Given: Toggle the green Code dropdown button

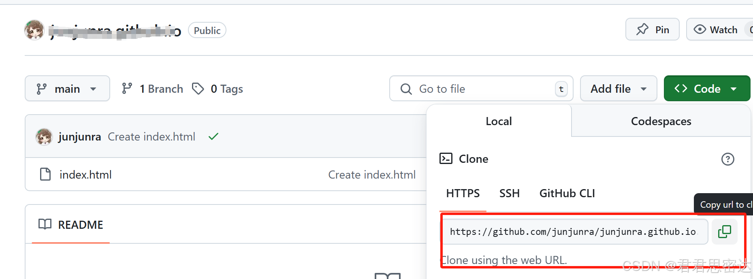Looking at the screenshot, I should 707,88.
